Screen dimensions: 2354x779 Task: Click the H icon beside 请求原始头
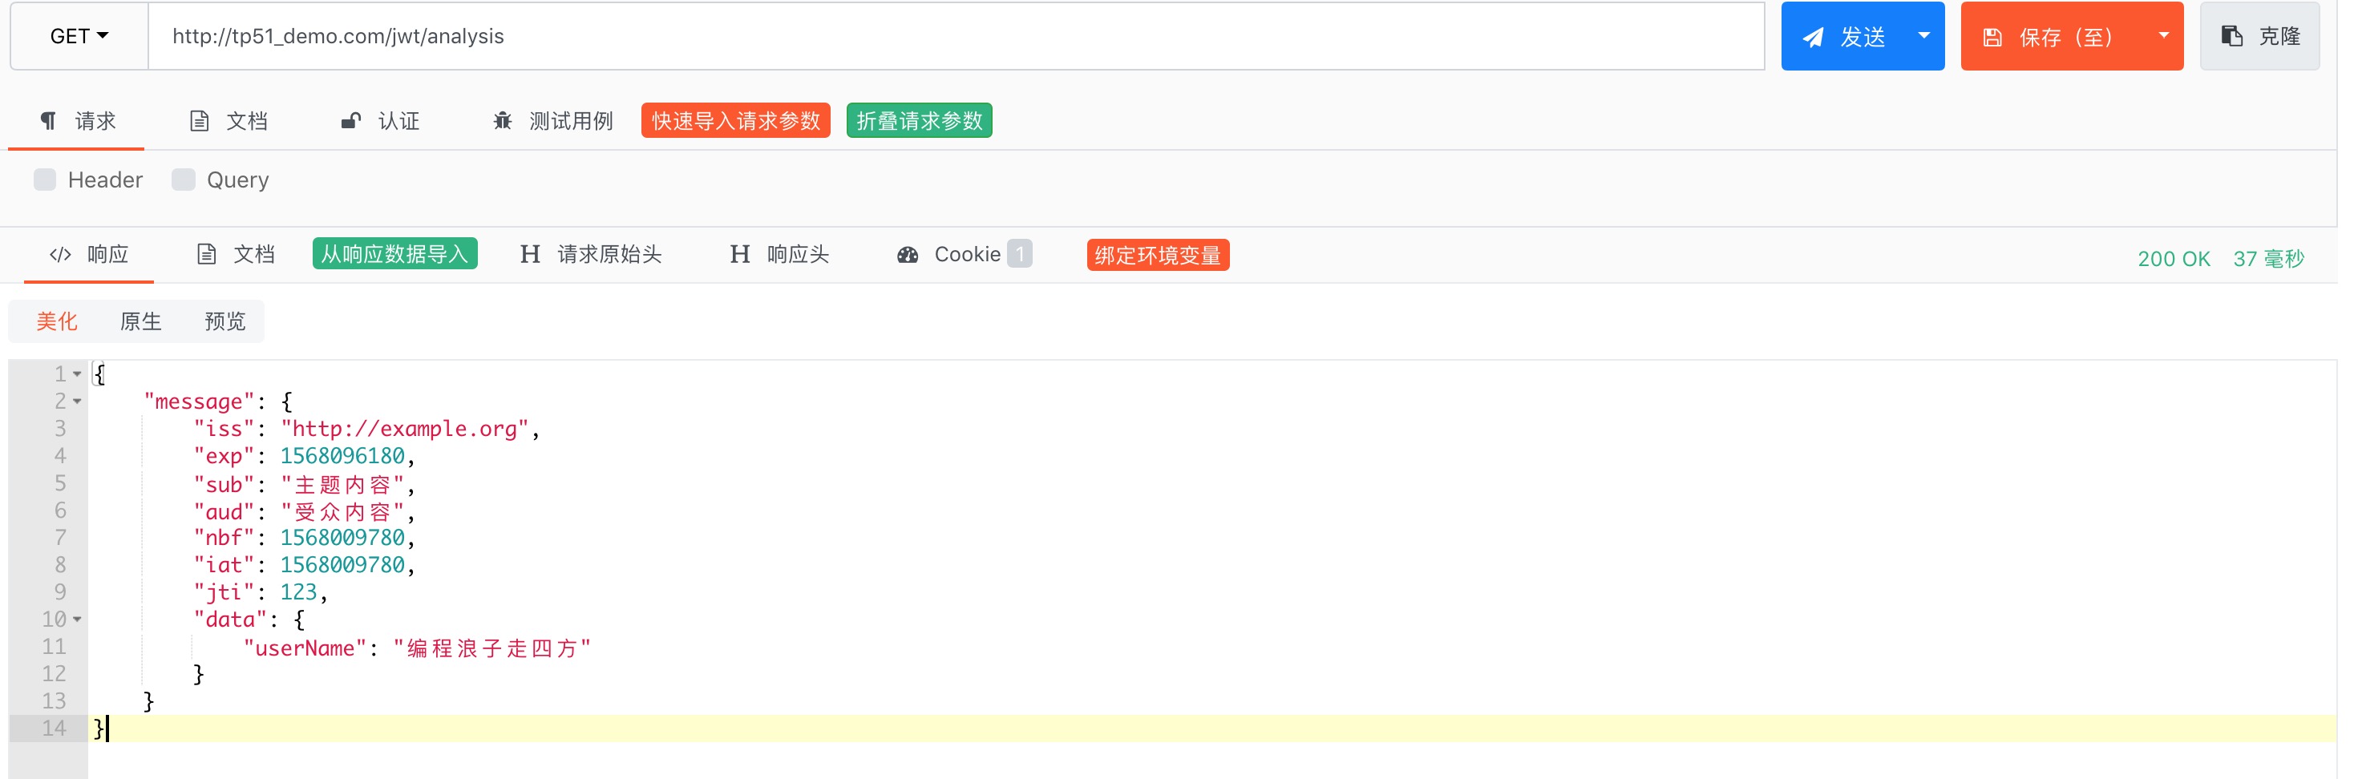pyautogui.click(x=530, y=254)
